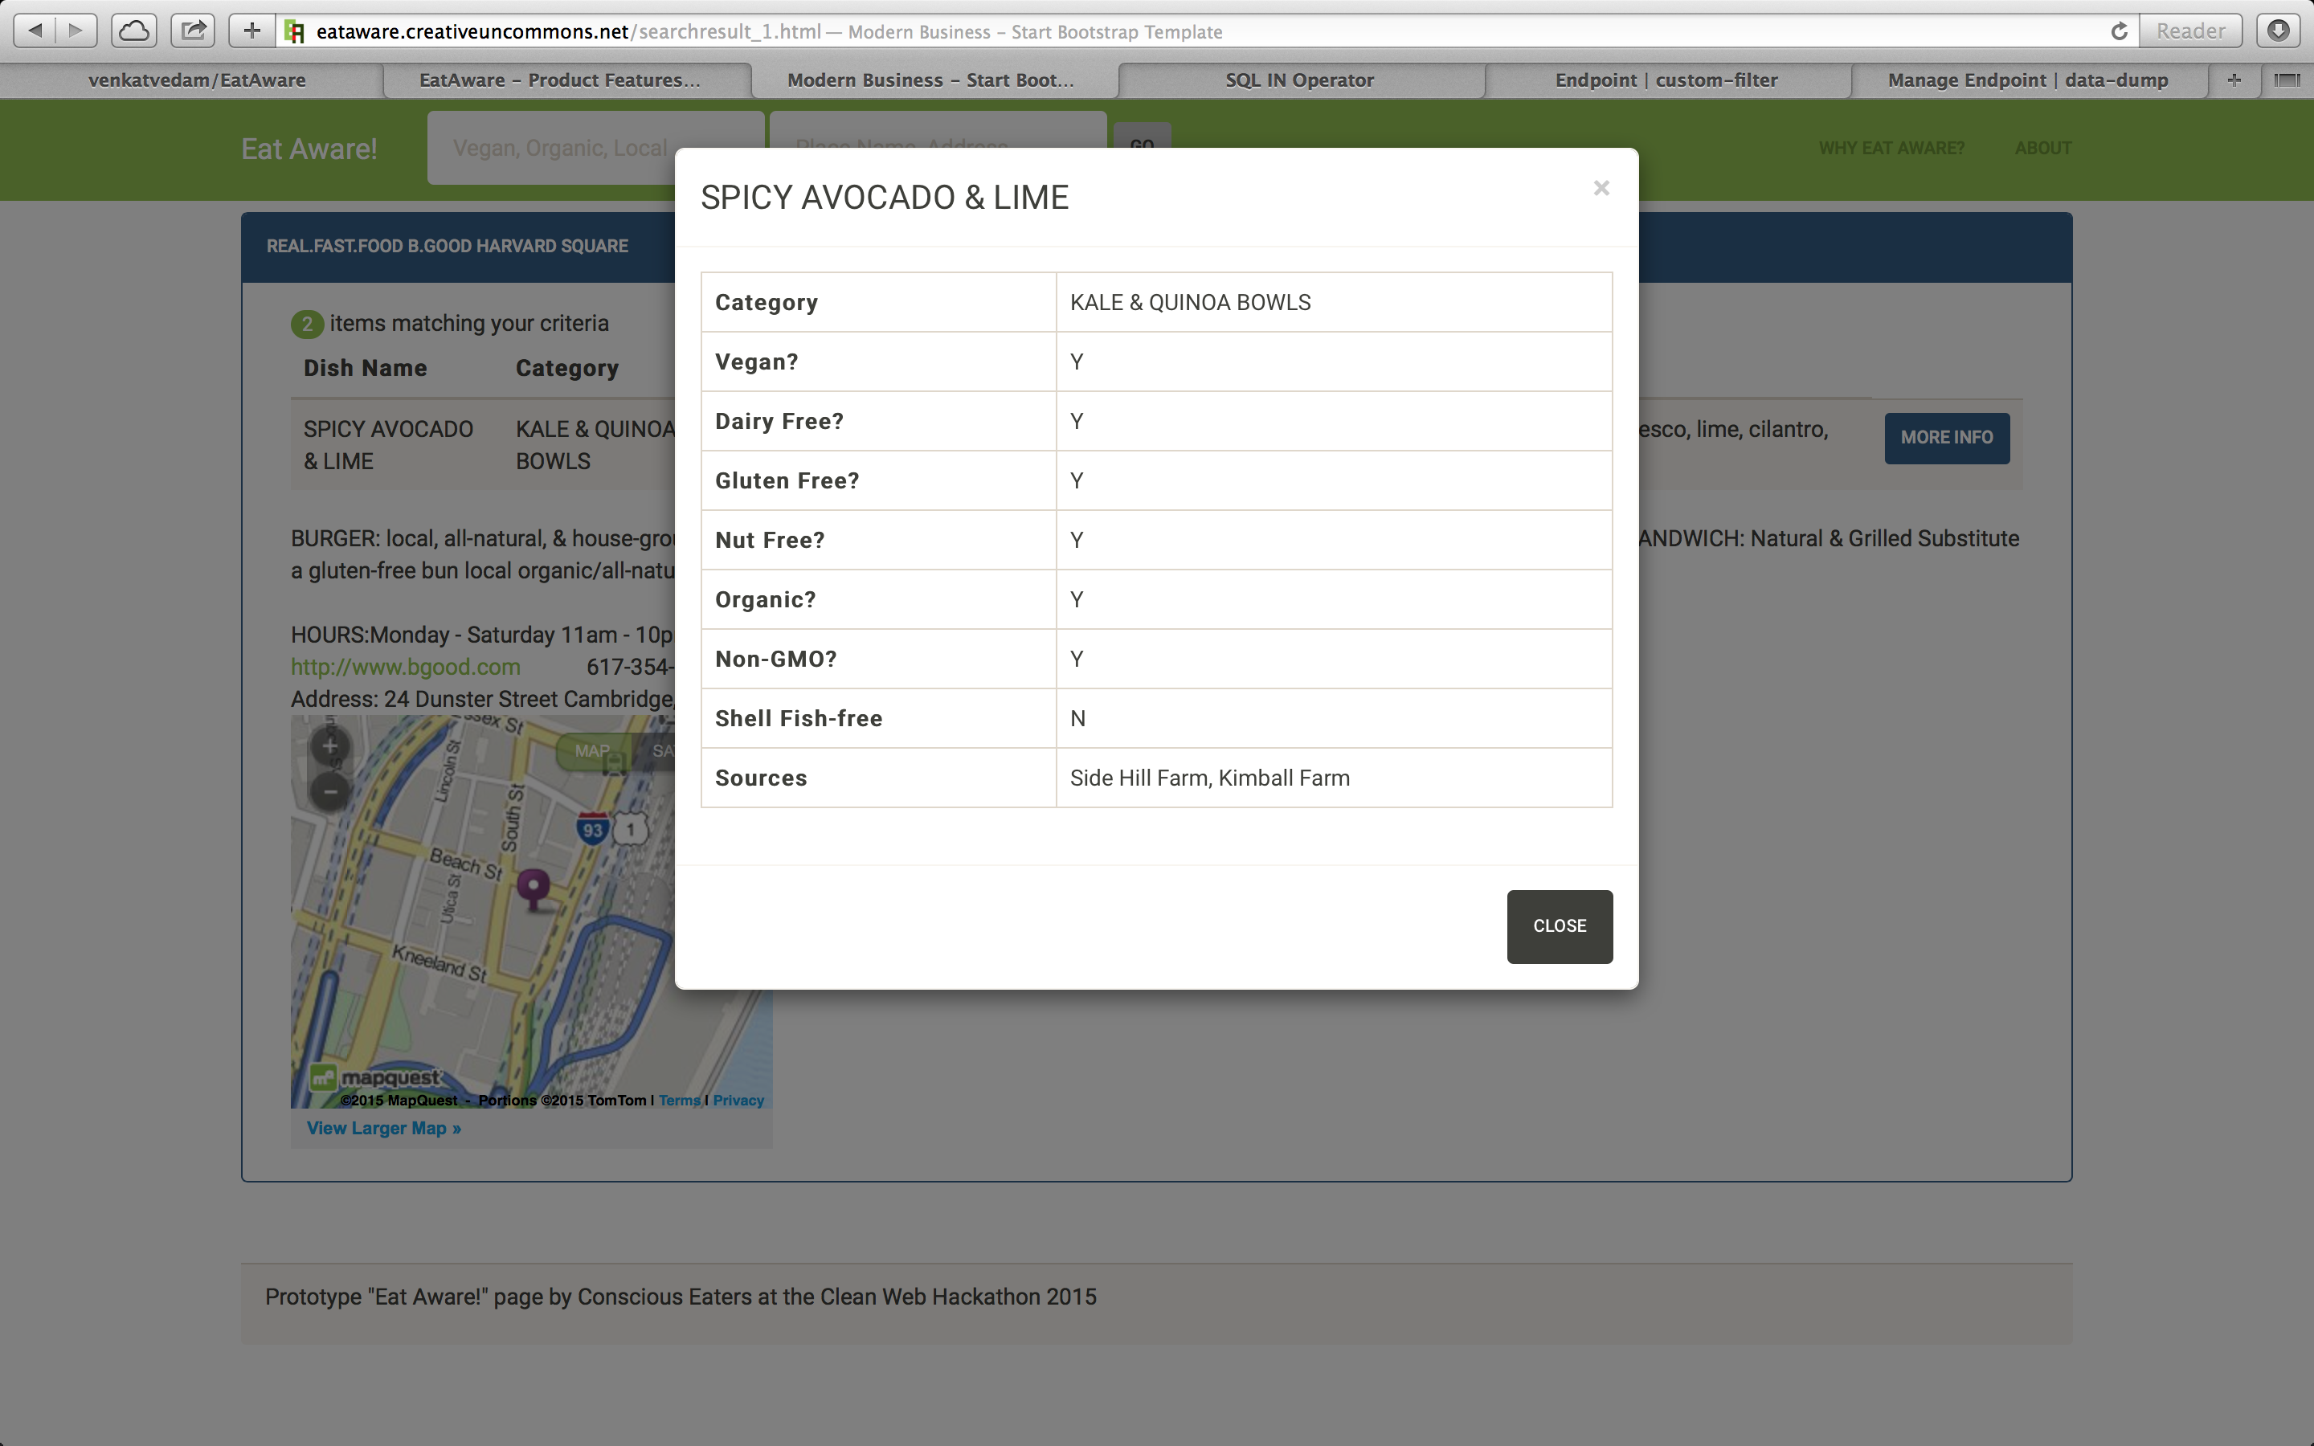Click the Reader button in address bar
This screenshot has height=1446, width=2314.
click(x=2189, y=31)
